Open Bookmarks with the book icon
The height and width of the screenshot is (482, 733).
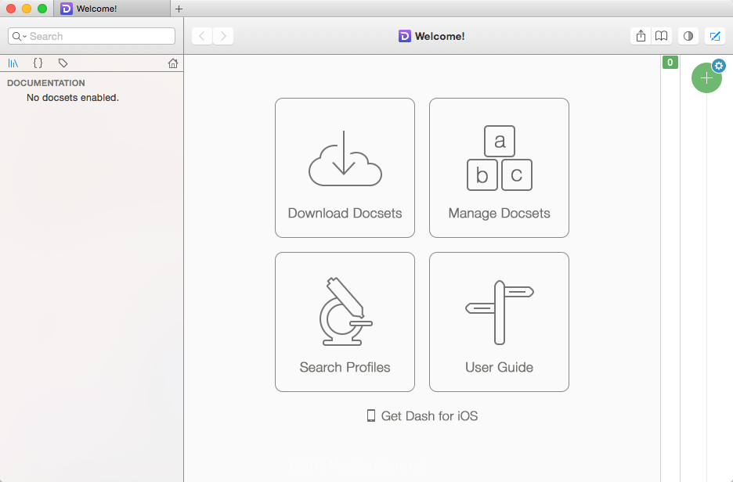click(662, 36)
